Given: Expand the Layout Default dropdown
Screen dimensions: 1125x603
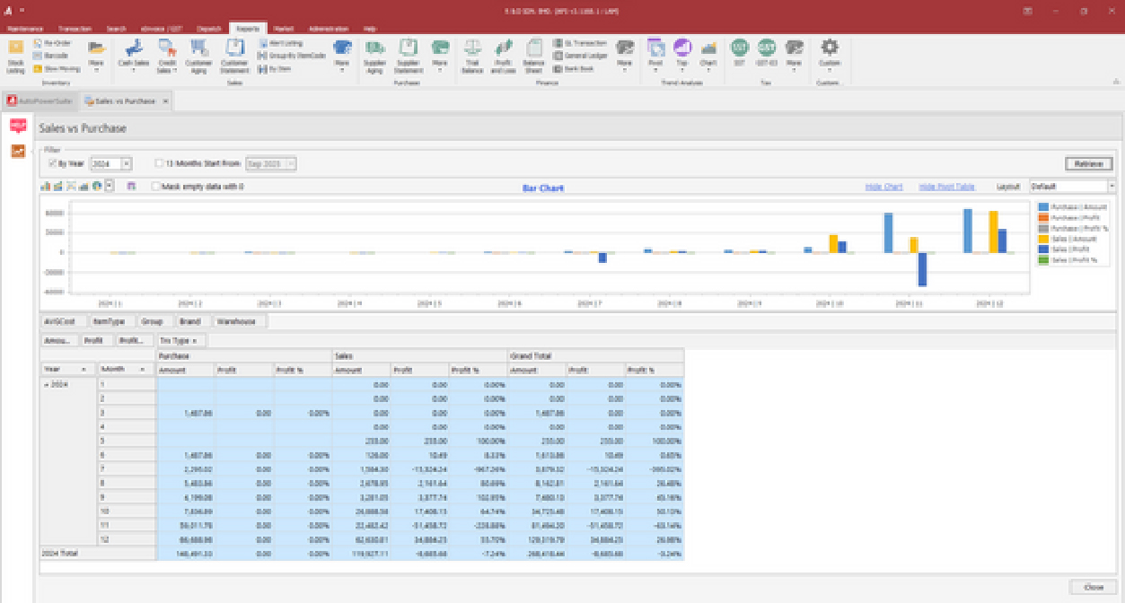Looking at the screenshot, I should pos(1112,187).
